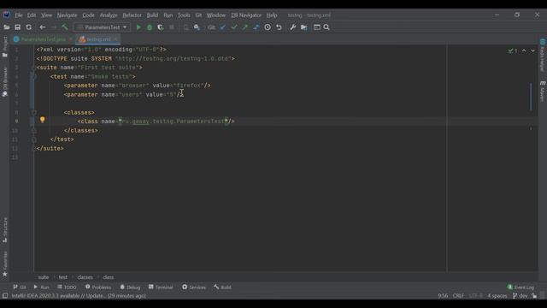
Task: Click the Show History clock icon
Action: point(268,27)
